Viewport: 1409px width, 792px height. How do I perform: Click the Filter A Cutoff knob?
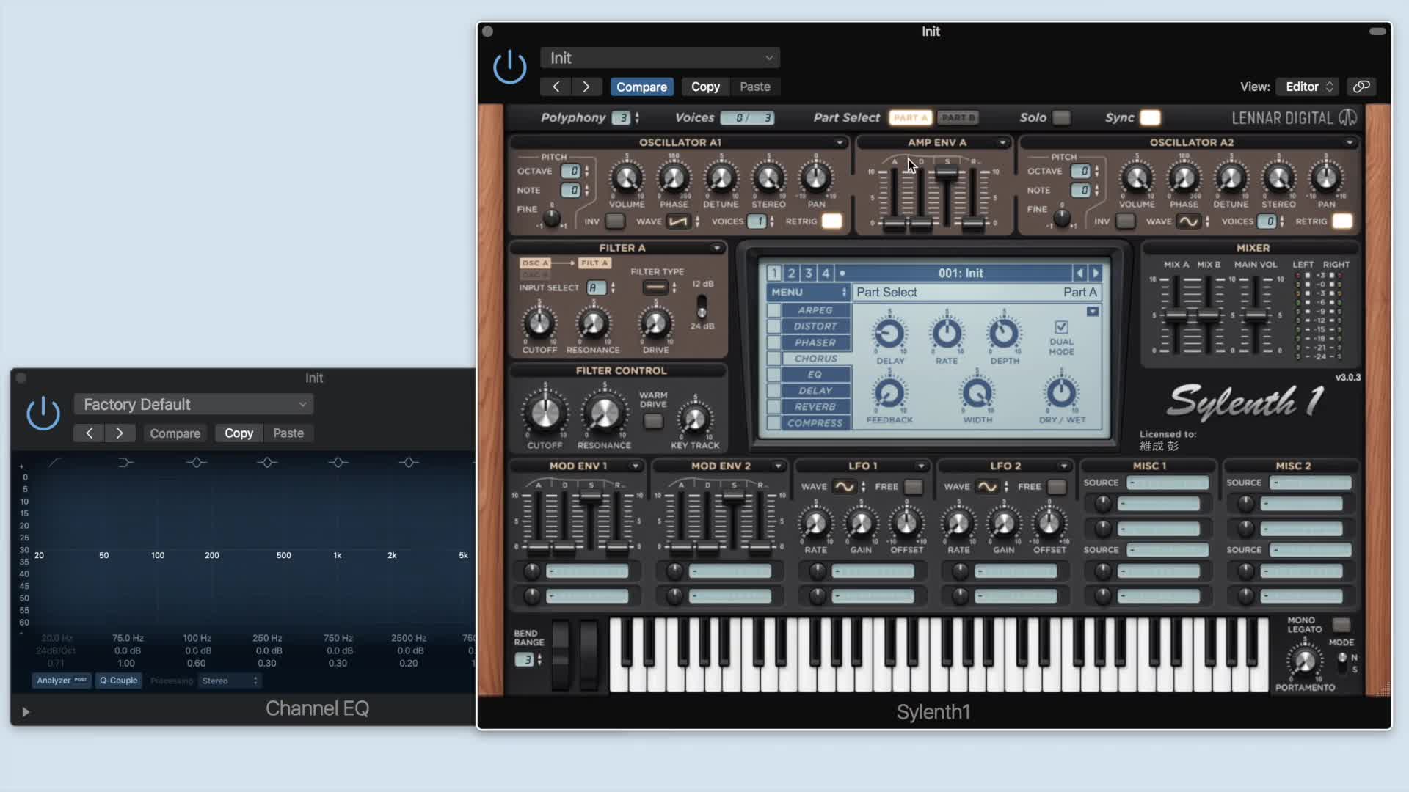539,323
